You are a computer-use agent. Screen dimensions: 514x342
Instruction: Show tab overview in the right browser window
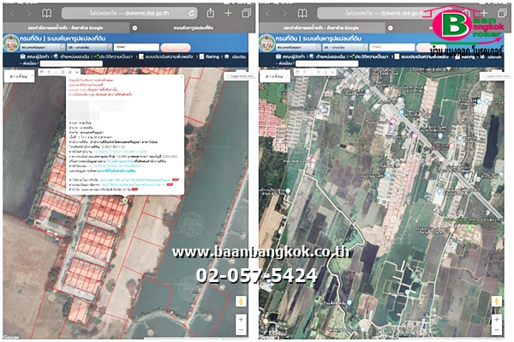pyautogui.click(x=502, y=13)
